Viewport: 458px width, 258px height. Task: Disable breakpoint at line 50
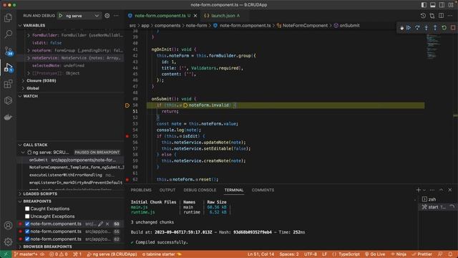[x=27, y=224]
